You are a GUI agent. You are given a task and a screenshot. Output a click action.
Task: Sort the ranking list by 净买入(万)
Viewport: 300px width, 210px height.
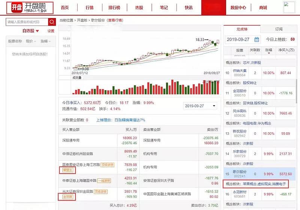[286, 51]
